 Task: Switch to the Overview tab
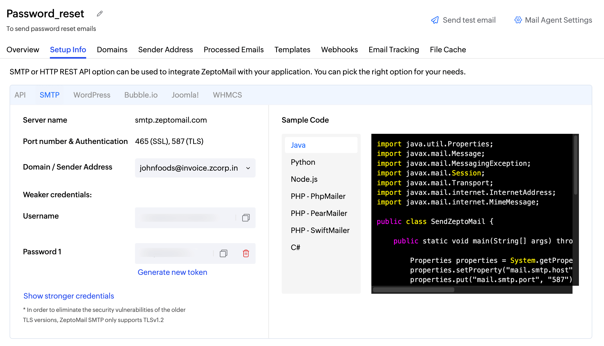23,50
